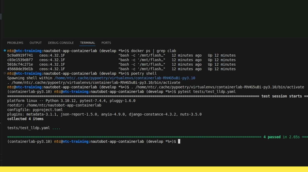The height and width of the screenshot is (172, 308).
Task: Open the poetry virtualenv path link
Action: coord(125,78)
